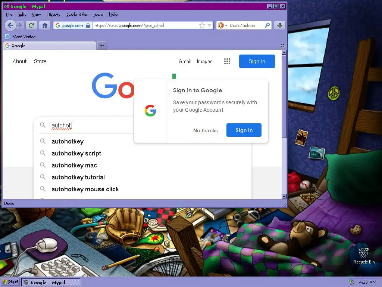This screenshot has height=287, width=382.
Task: Open the Gmail link
Action: 185,61
